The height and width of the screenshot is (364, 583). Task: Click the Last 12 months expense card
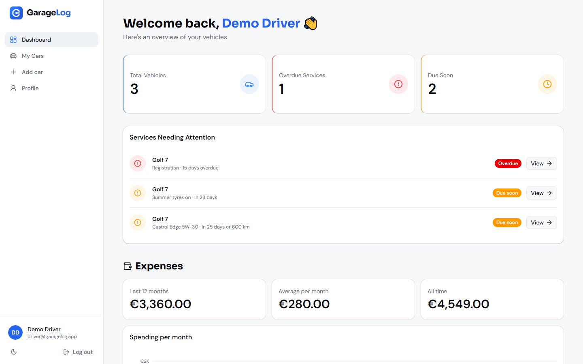tap(194, 299)
